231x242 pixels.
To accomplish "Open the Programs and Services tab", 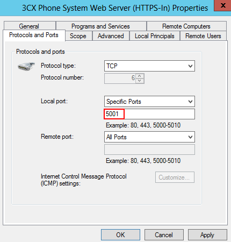I will 101,26.
